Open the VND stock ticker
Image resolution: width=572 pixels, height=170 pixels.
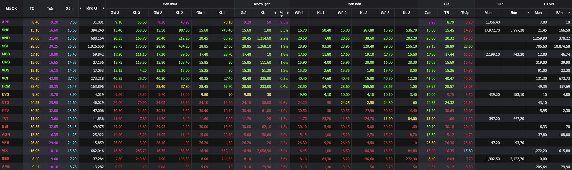pos(6,38)
